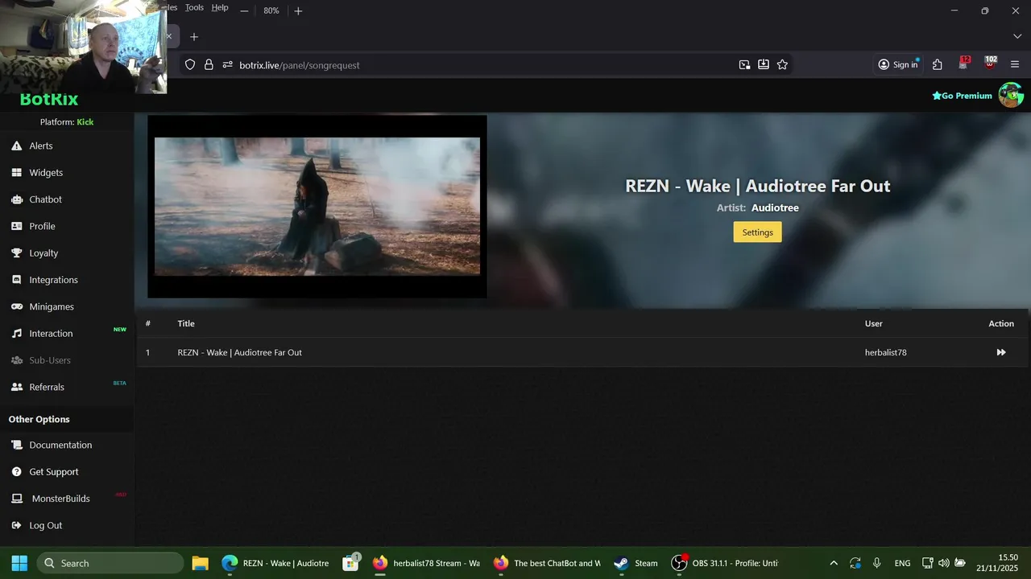Open the ENG language switcher

pos(902,563)
